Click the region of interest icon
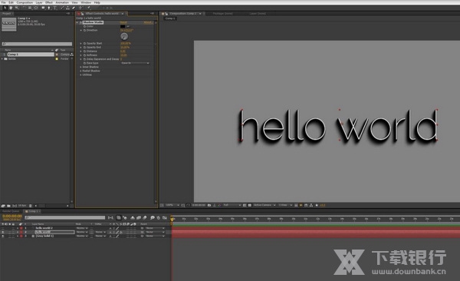460x281 pixels. pyautogui.click(x=244, y=205)
